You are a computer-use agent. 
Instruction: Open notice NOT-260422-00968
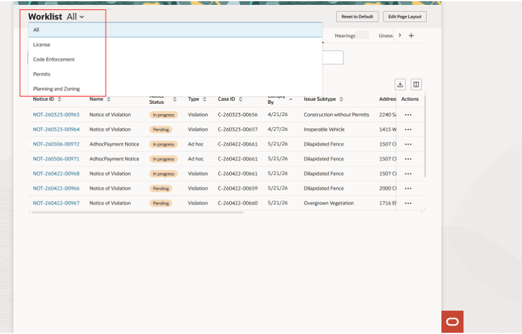tap(56, 173)
